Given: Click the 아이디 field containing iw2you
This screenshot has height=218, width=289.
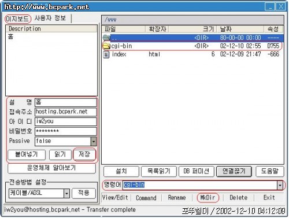Looking at the screenshot, I should pos(66,121).
